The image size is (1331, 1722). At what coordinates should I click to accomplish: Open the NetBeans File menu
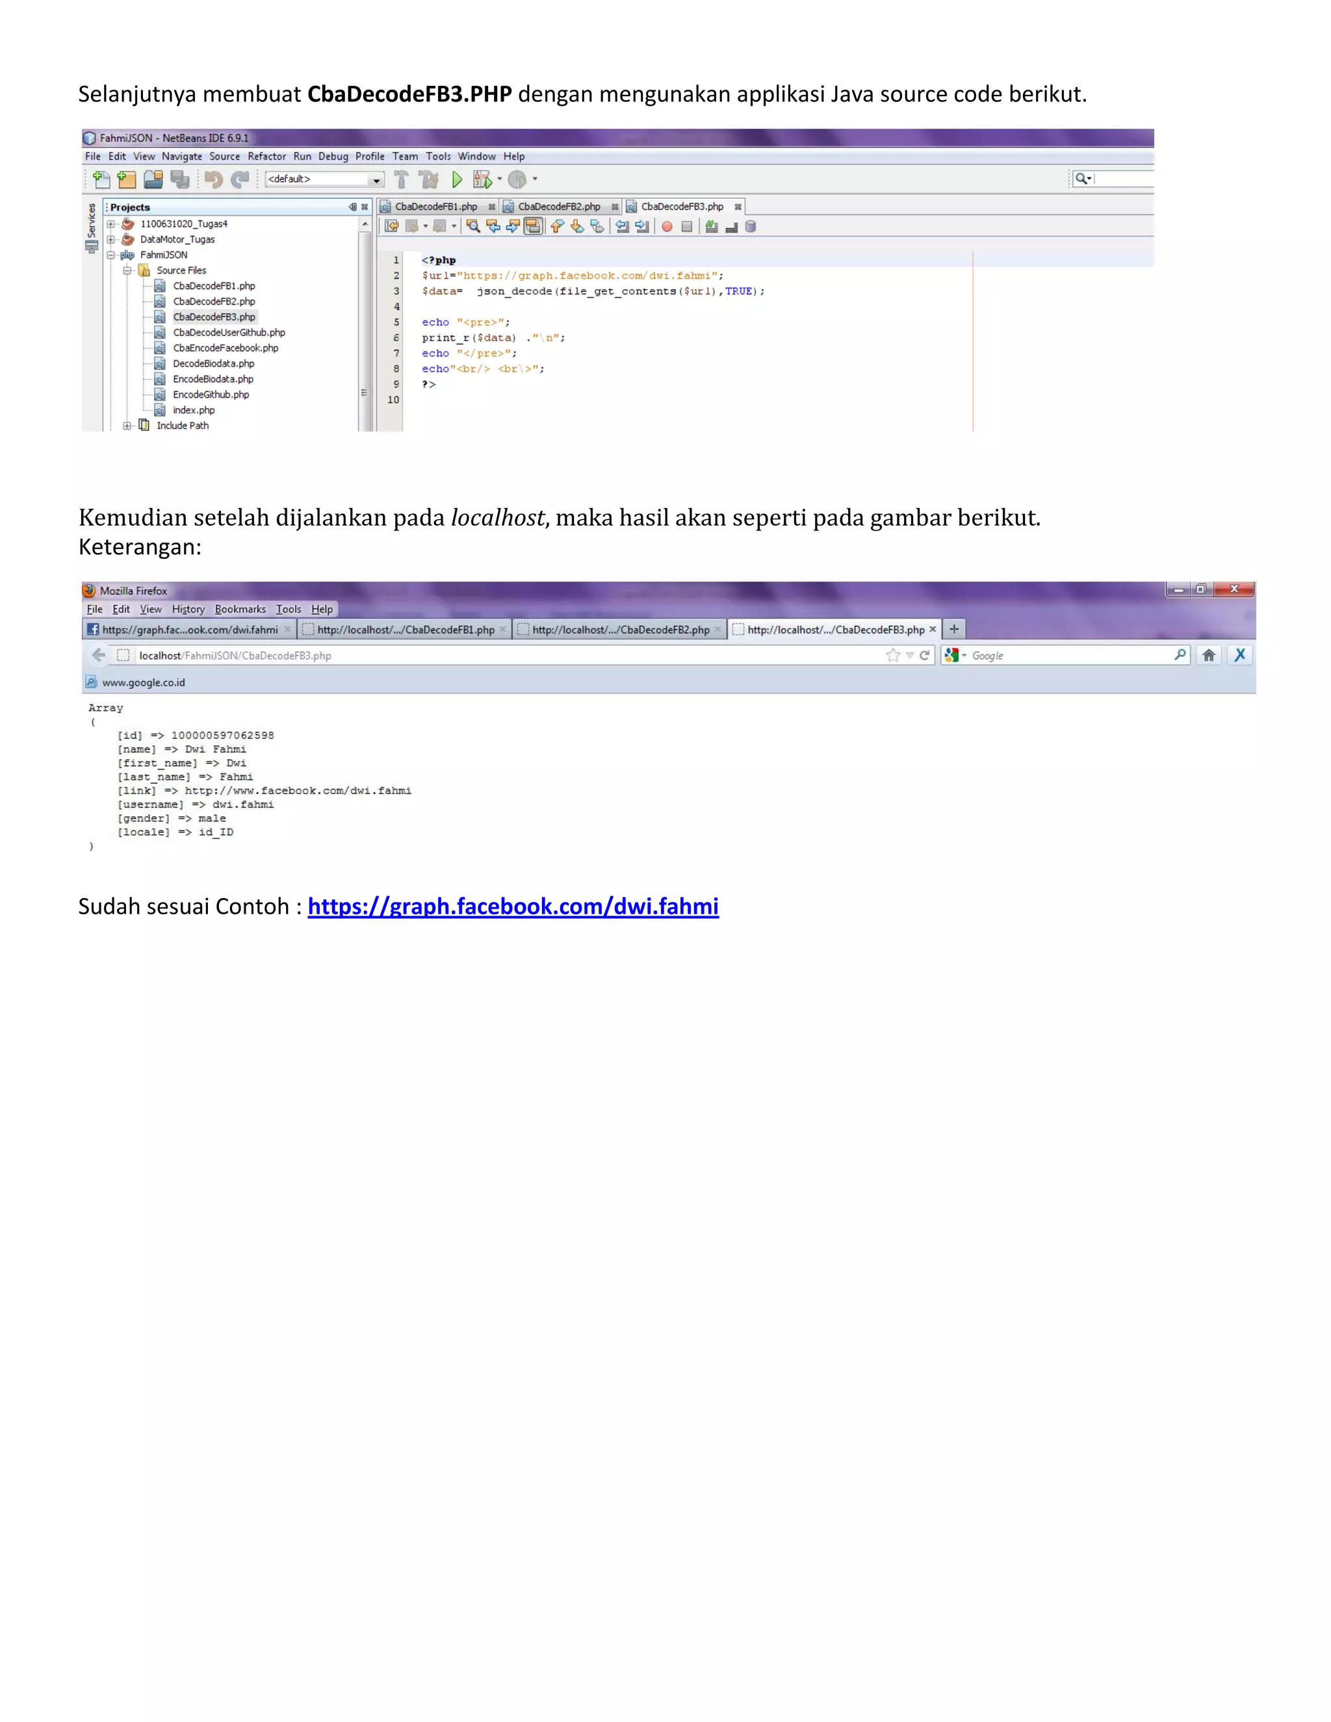point(93,157)
